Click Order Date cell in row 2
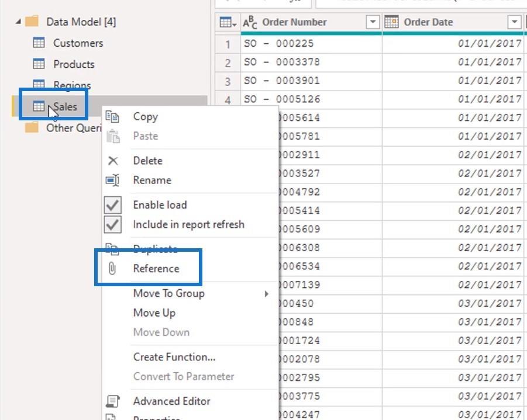The width and height of the screenshot is (527, 420). 453,62
